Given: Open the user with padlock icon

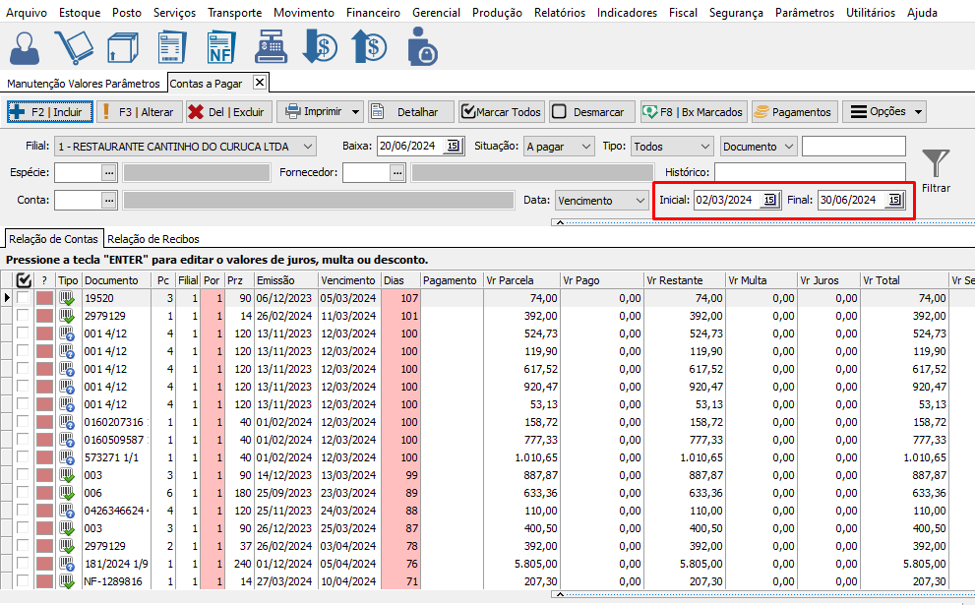Looking at the screenshot, I should pyautogui.click(x=423, y=48).
